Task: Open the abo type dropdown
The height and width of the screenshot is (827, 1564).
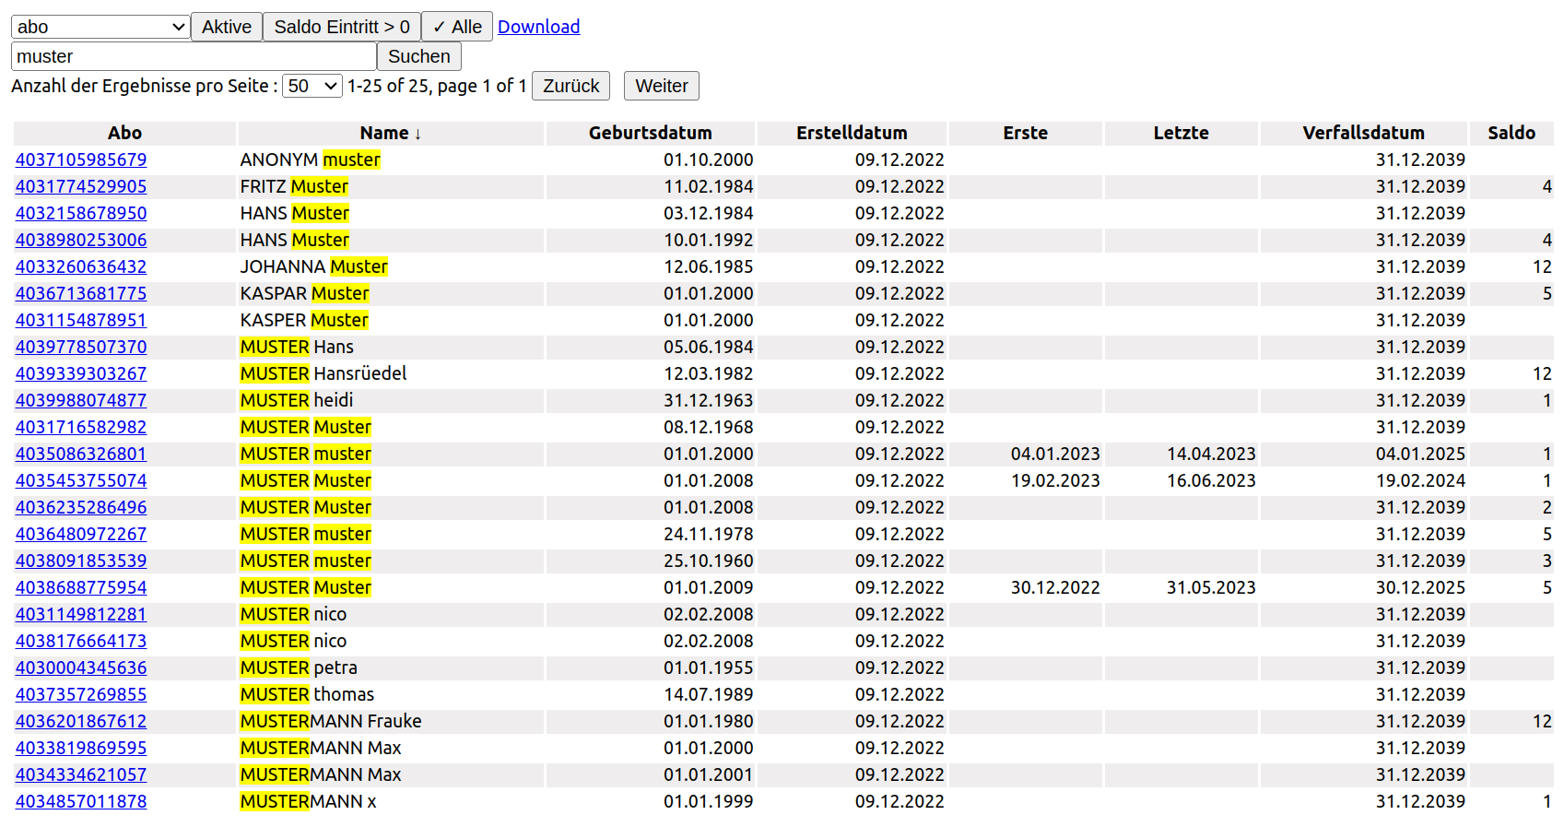Action: coord(100,27)
